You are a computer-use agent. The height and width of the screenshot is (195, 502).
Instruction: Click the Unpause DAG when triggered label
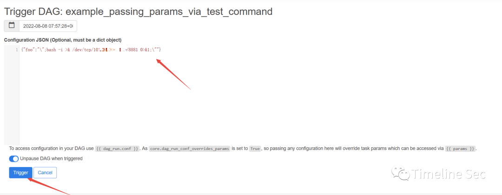51,158
